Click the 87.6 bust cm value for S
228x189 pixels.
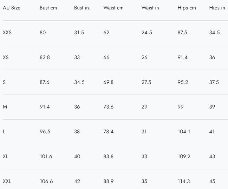(45, 82)
